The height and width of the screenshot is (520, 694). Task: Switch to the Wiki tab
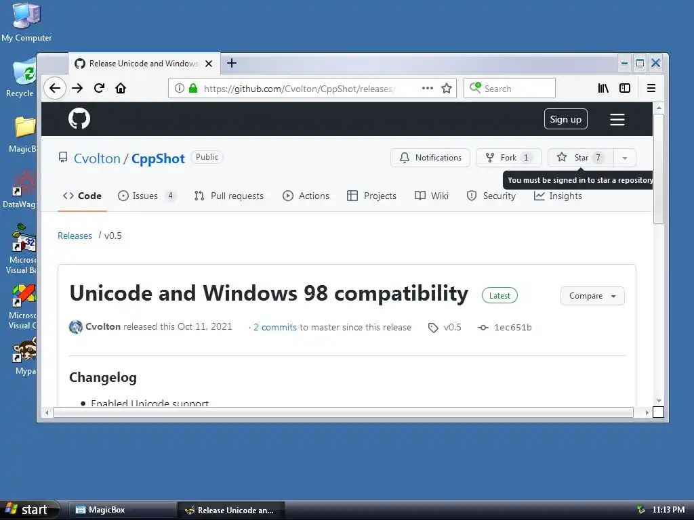point(432,196)
